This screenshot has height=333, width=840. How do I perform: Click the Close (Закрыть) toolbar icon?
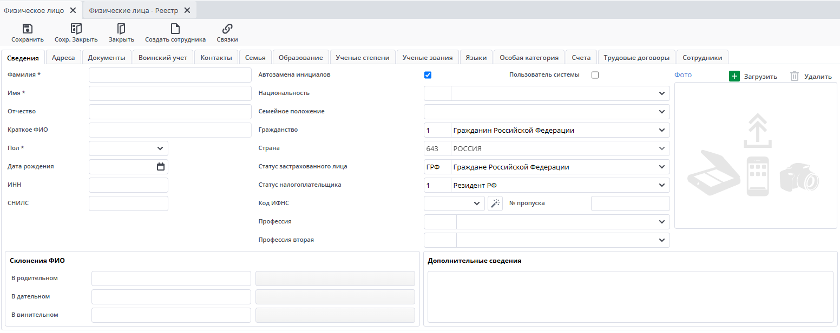(121, 29)
